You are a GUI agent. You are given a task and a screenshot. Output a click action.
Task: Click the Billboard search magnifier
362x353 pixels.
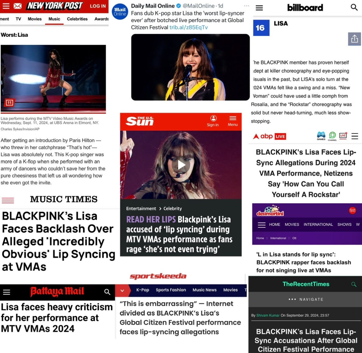click(354, 7)
